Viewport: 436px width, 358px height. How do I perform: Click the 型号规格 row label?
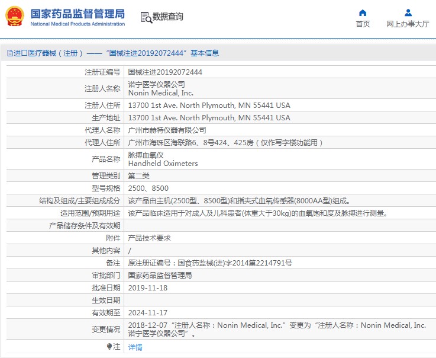tap(106, 188)
